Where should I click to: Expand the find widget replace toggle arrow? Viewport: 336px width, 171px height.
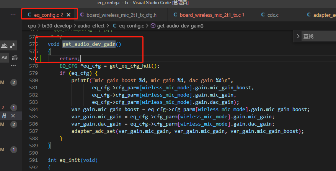point(298,36)
